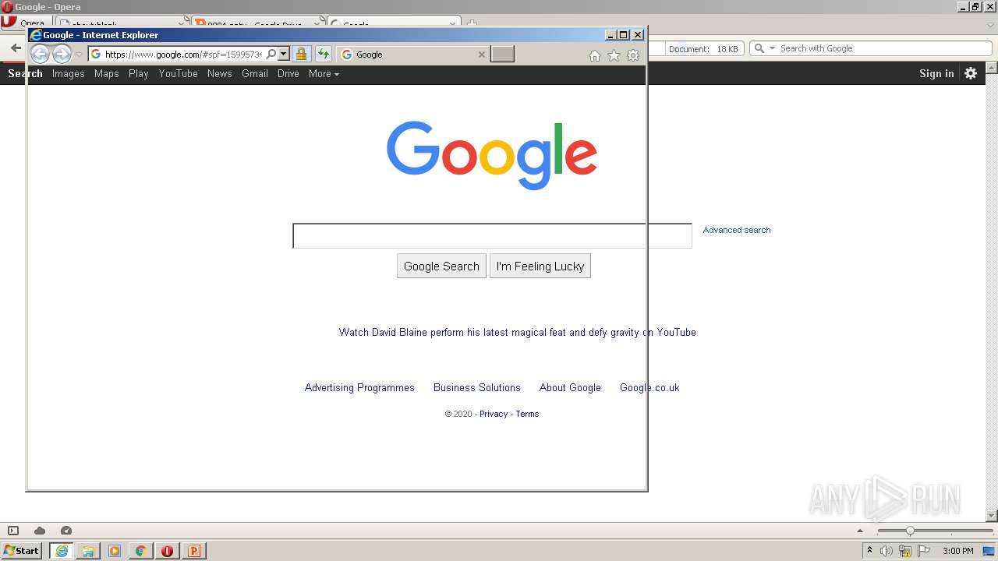Viewport: 998px width, 561px height.
Task: Open Business Solutions link
Action: pos(477,387)
